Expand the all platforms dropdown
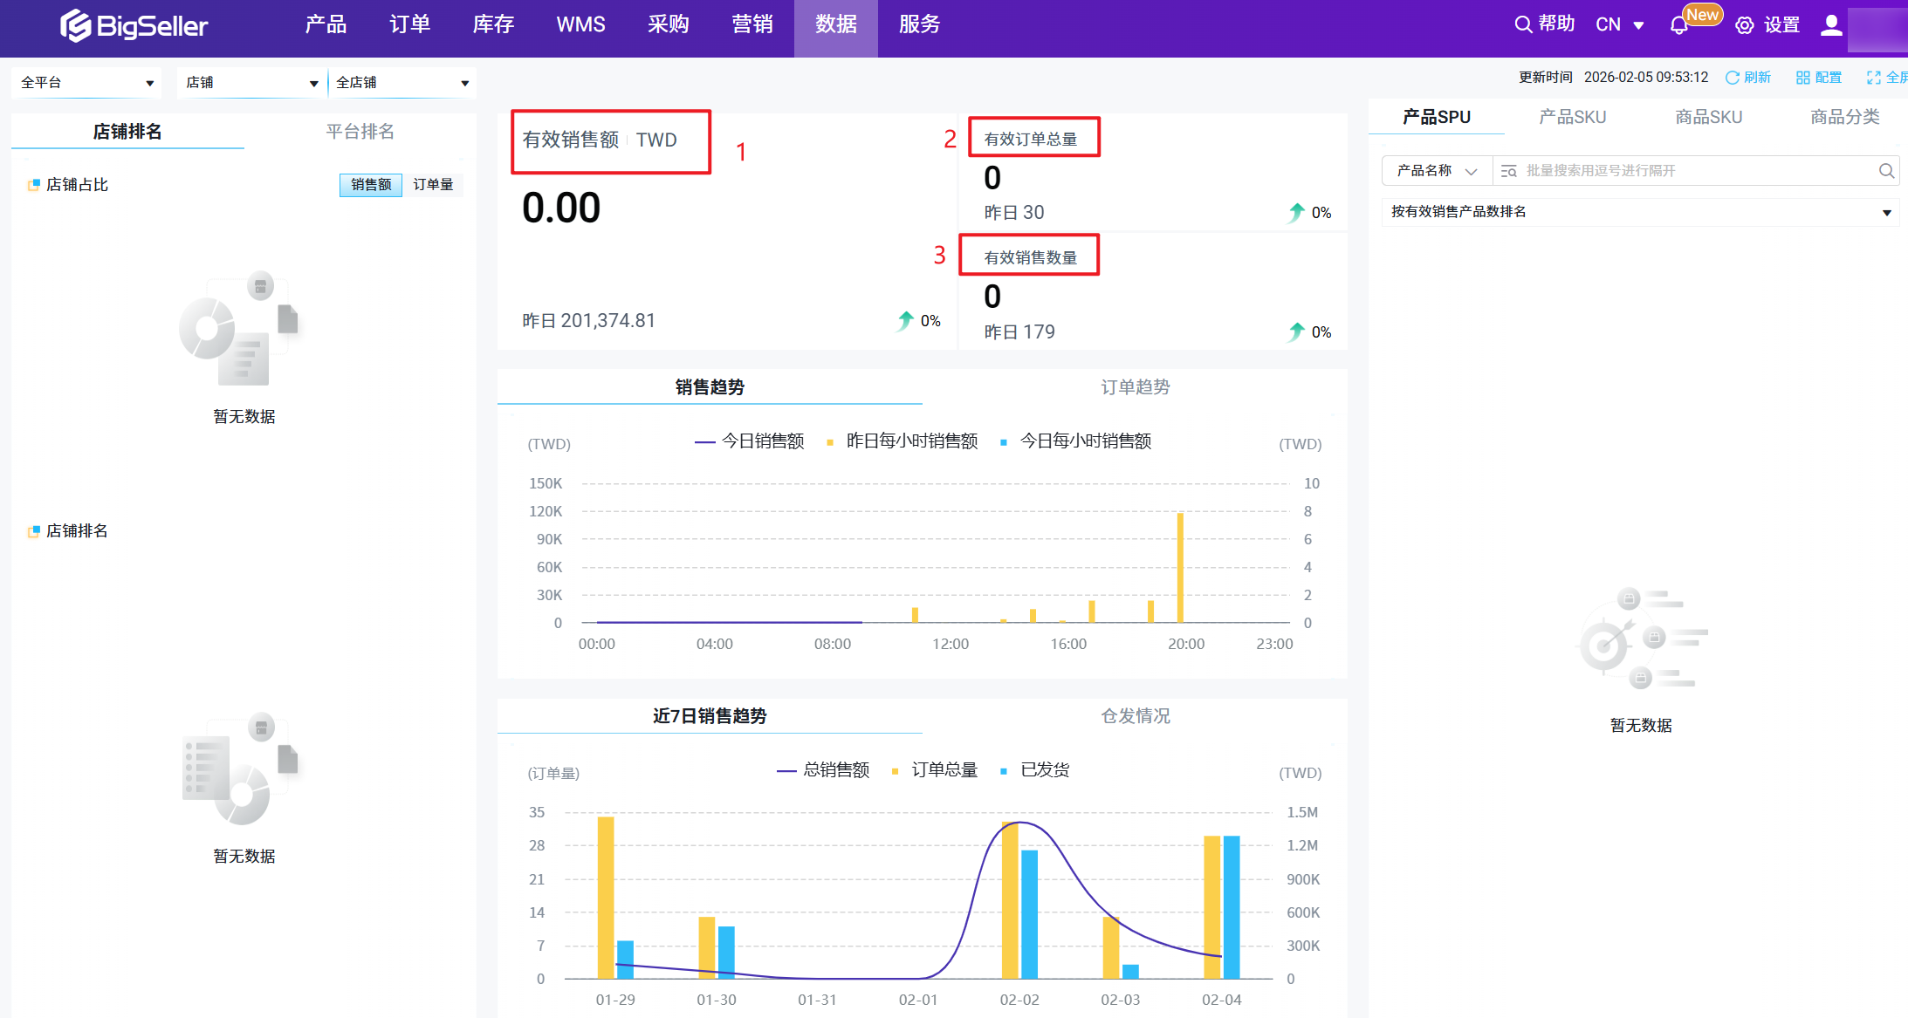The image size is (1908, 1018). tap(86, 83)
